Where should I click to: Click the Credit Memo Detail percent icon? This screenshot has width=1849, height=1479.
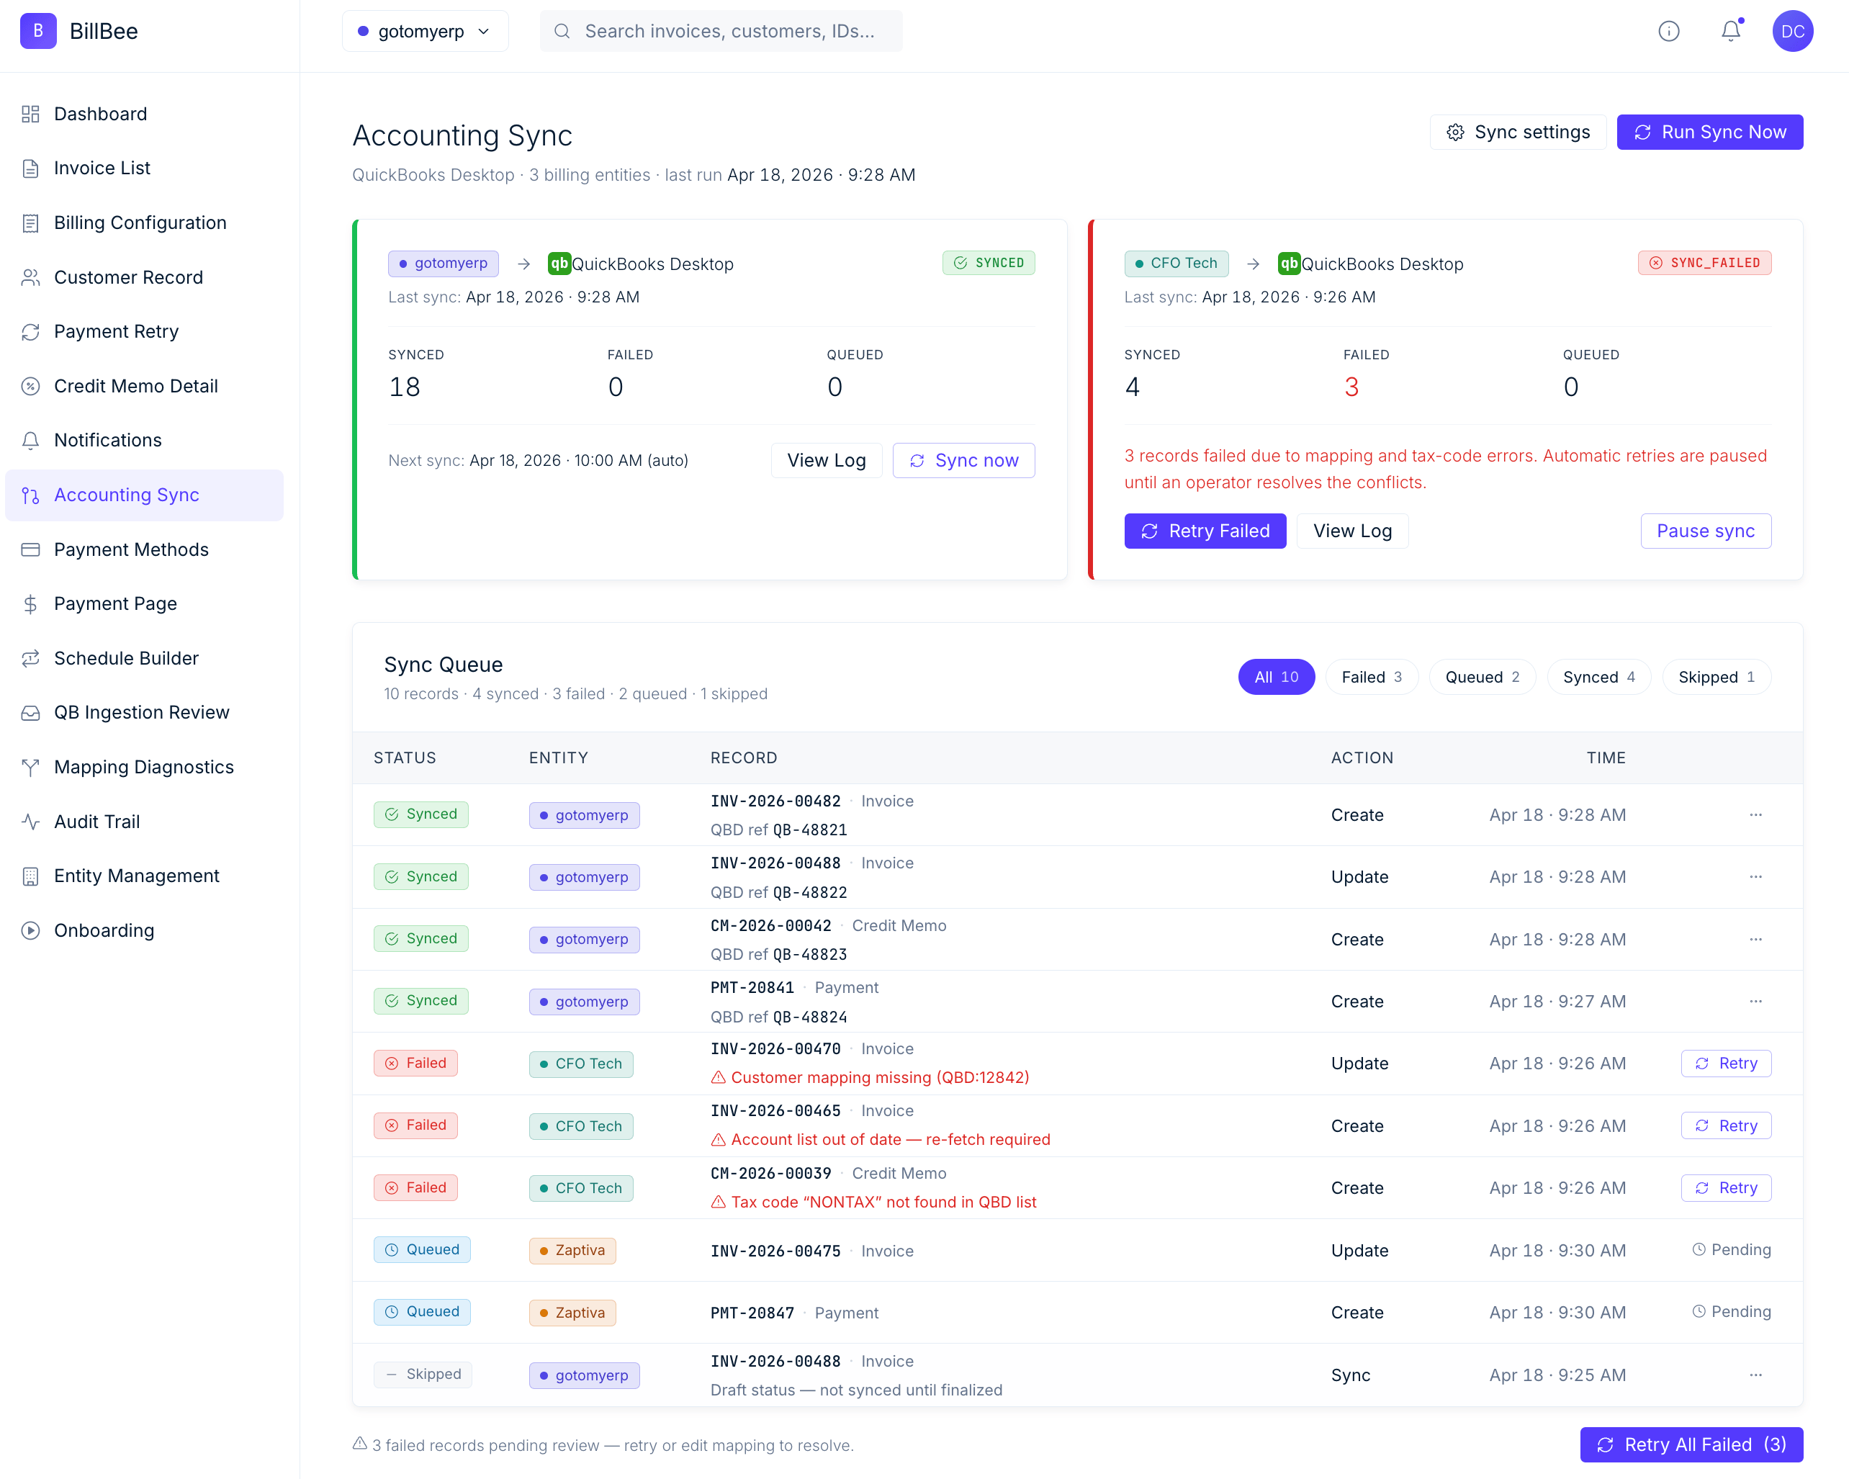point(31,386)
